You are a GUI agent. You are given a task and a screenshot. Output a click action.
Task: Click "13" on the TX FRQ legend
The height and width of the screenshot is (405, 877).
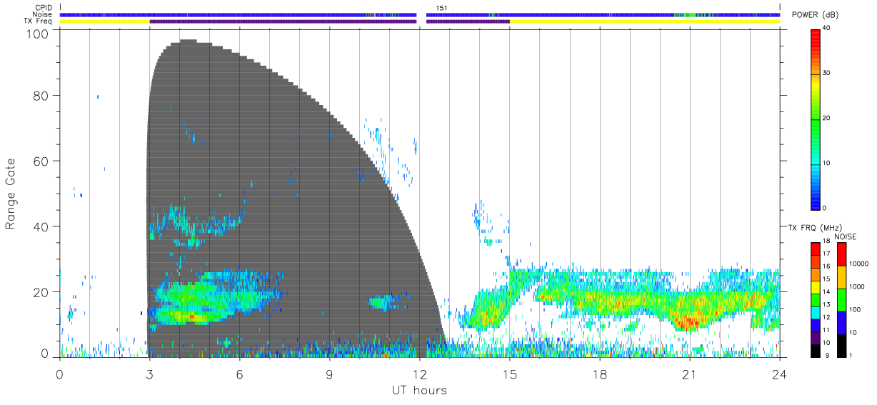point(826,304)
